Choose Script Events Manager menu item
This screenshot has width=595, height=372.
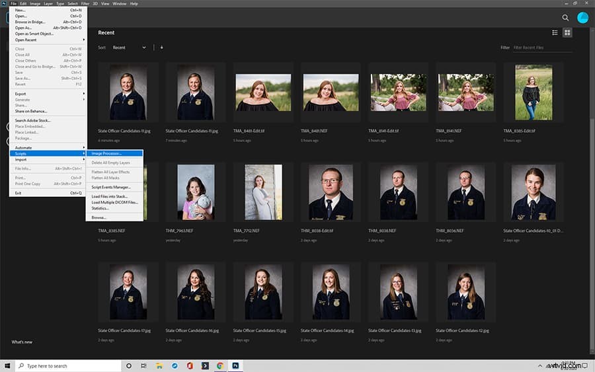pos(114,187)
